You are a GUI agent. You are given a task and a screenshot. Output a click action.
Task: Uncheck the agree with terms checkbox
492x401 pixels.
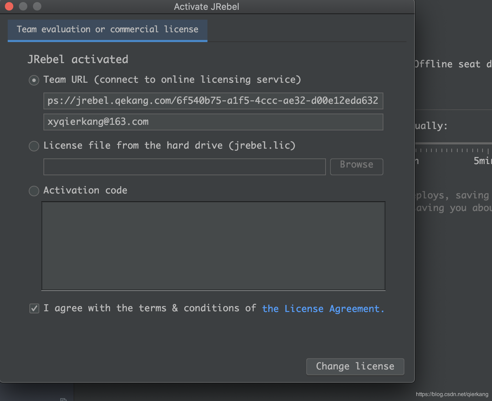coord(34,308)
